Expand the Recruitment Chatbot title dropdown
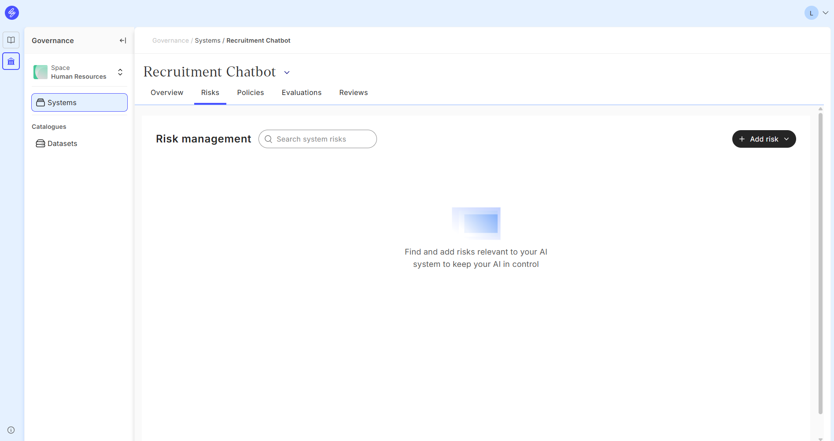 pos(287,73)
